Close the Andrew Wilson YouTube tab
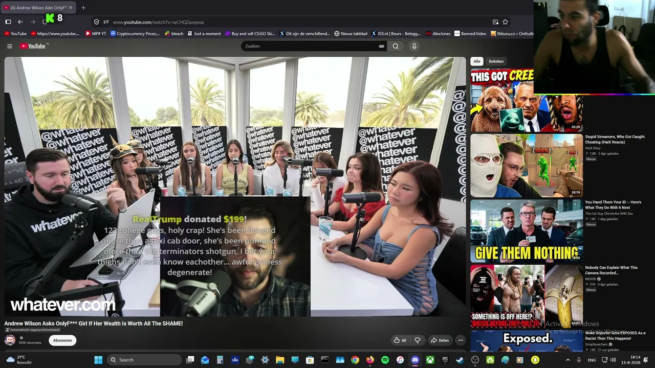Viewport: 655px width, 368px height. click(71, 8)
